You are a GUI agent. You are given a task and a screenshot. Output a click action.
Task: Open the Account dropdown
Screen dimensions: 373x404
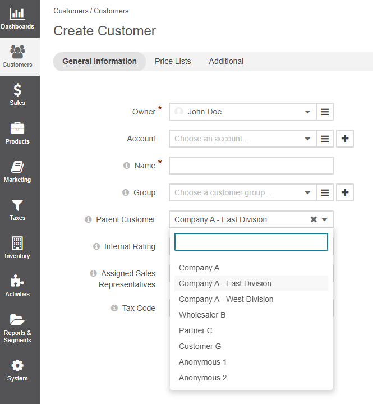(x=307, y=139)
